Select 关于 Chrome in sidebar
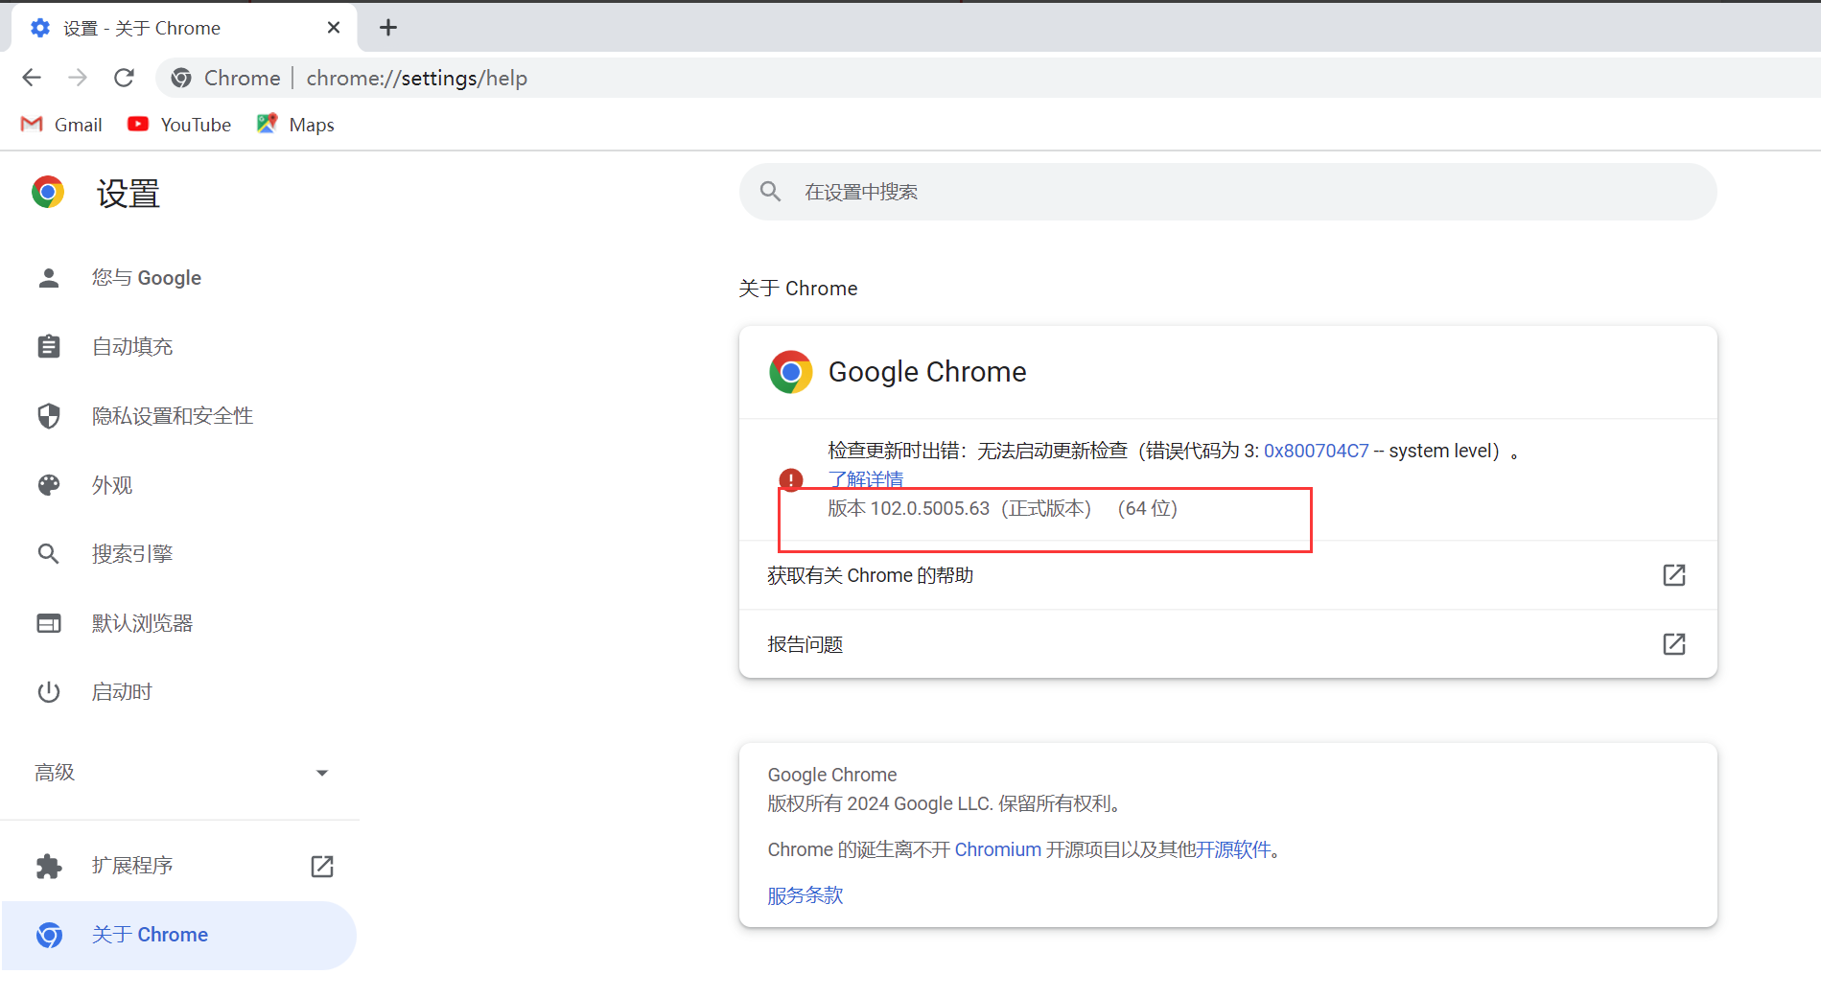 [x=179, y=935]
